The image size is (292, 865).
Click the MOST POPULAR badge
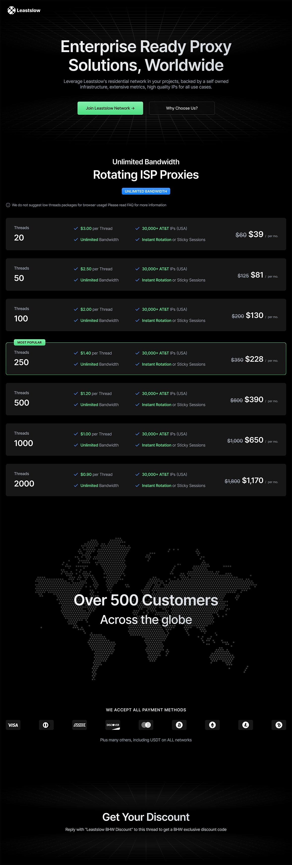30,343
